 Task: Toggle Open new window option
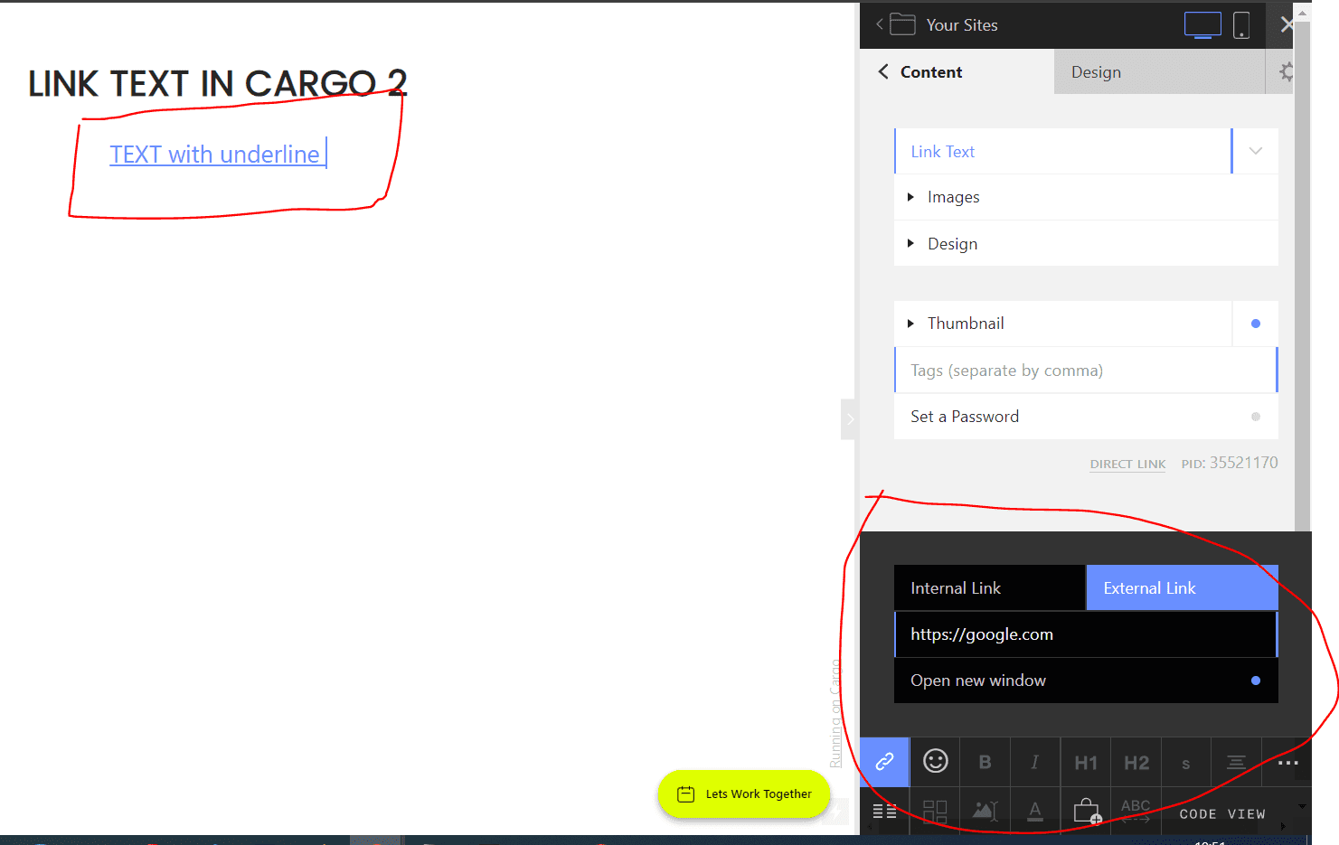click(x=1255, y=680)
